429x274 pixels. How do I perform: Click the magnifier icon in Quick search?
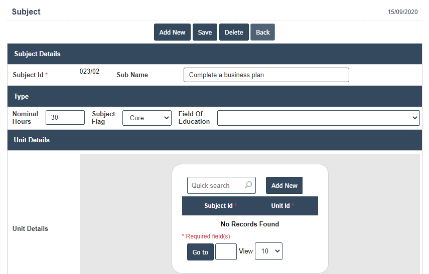pyautogui.click(x=248, y=185)
